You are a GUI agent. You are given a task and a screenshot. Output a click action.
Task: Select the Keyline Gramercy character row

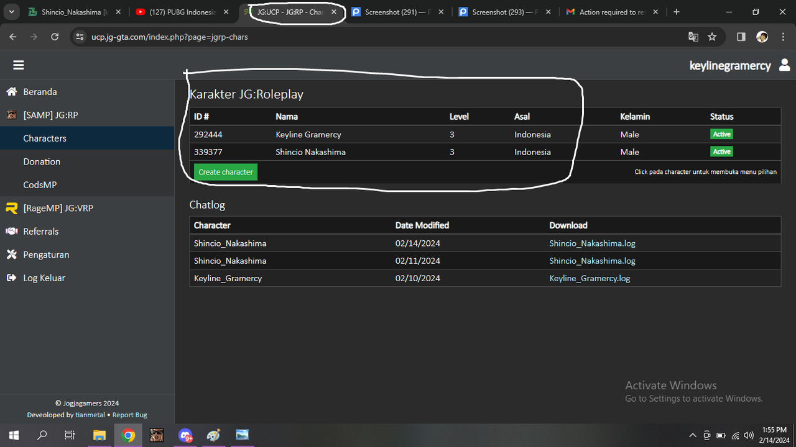click(485, 134)
